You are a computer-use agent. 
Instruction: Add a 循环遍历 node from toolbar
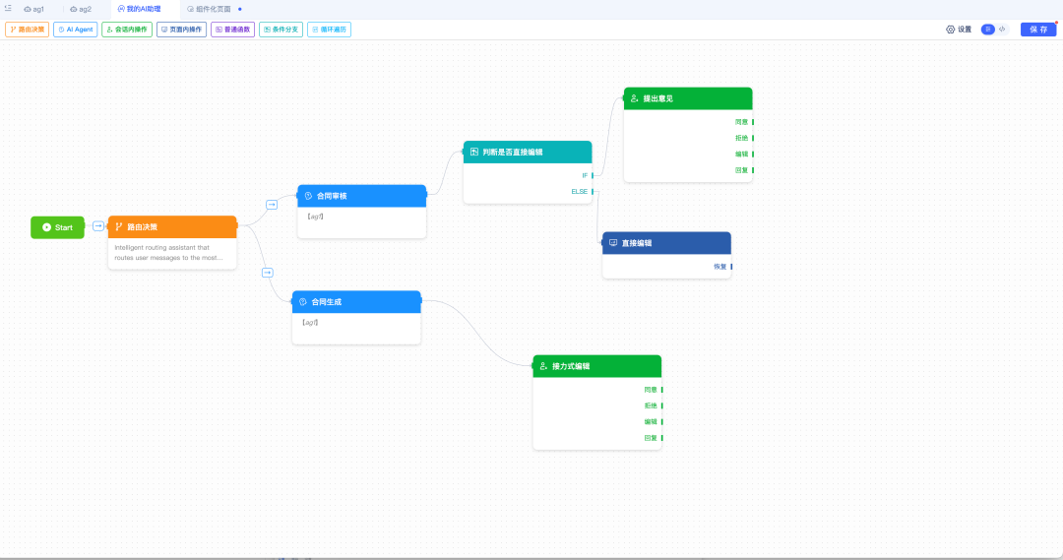click(x=329, y=30)
